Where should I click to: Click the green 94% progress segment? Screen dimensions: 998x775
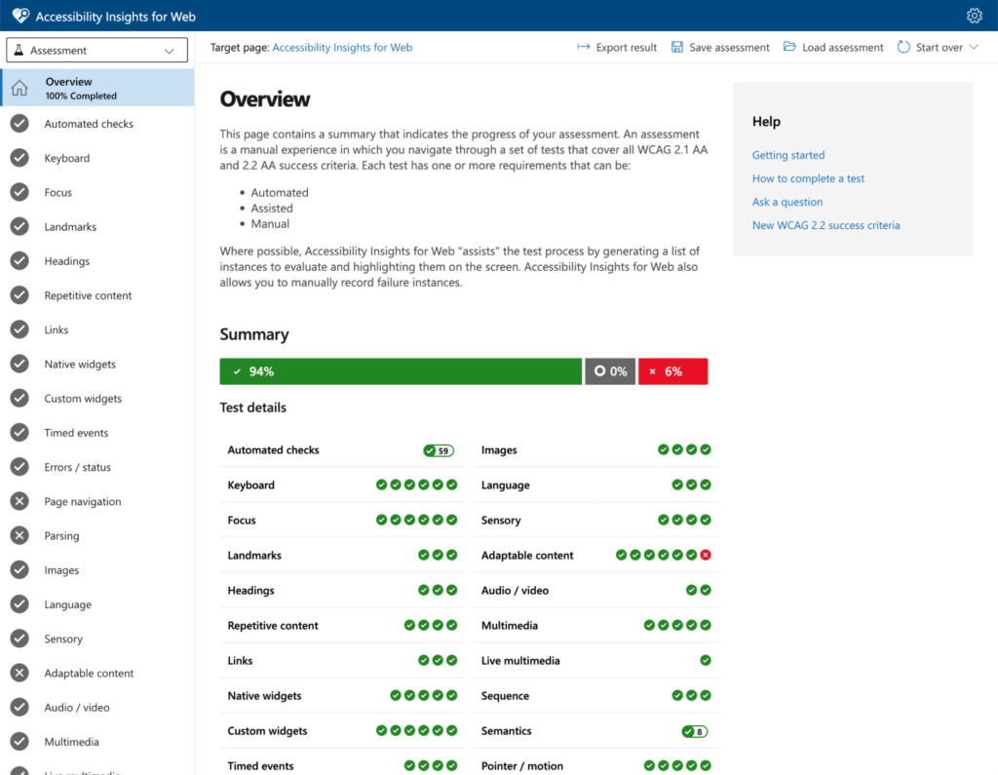click(x=400, y=371)
